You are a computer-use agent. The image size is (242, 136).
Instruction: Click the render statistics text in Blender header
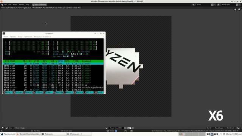click(x=41, y=8)
